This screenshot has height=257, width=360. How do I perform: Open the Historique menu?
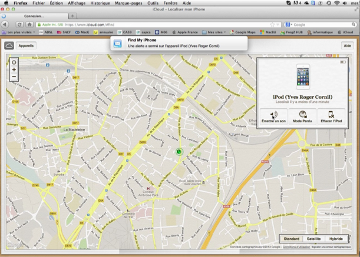100,3
